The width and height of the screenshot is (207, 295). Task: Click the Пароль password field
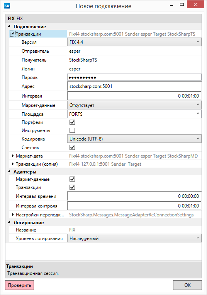[134, 77]
